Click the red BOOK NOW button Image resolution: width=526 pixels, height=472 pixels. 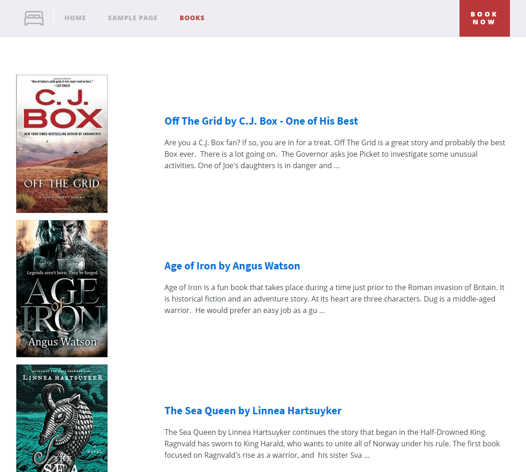(x=484, y=18)
